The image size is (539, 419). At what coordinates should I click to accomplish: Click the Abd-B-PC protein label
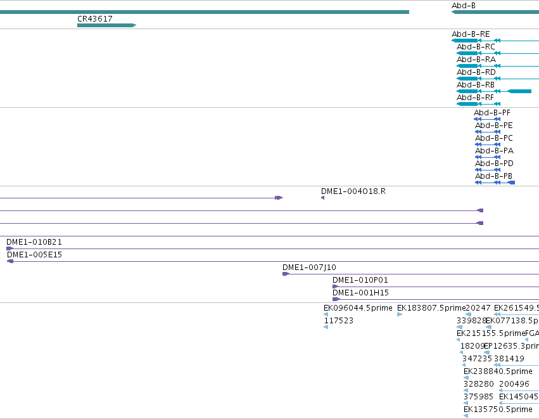tap(493, 138)
